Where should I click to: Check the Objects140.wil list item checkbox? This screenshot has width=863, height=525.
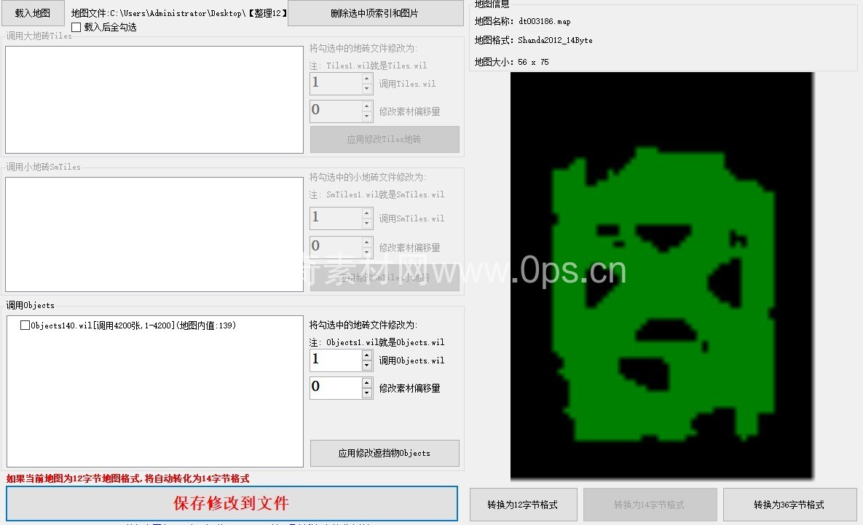(x=25, y=325)
